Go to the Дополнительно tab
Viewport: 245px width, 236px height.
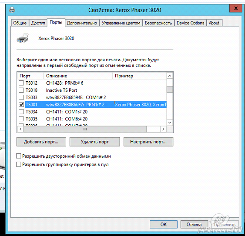coord(82,23)
